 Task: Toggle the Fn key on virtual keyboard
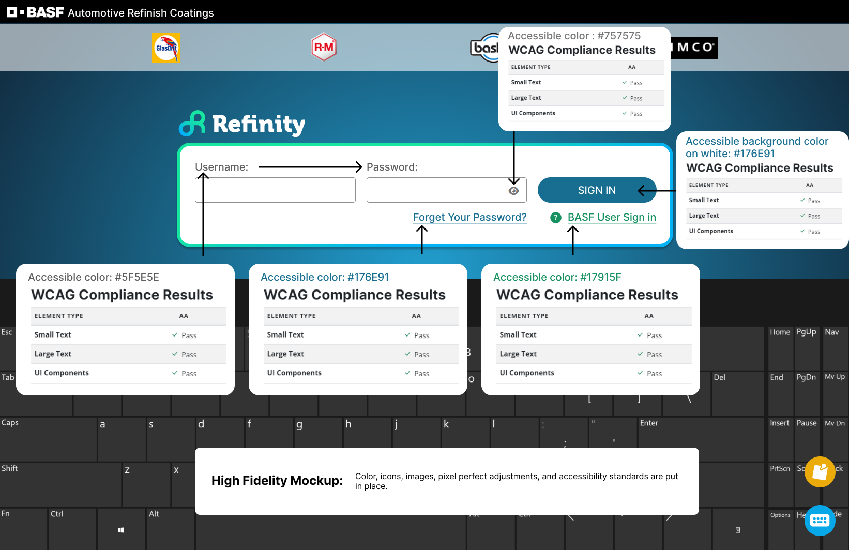point(23,529)
